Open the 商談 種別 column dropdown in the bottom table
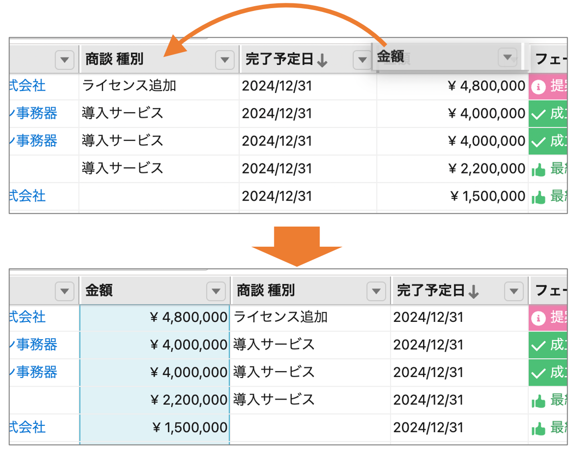Viewport: 579px width, 456px height. pos(376,291)
